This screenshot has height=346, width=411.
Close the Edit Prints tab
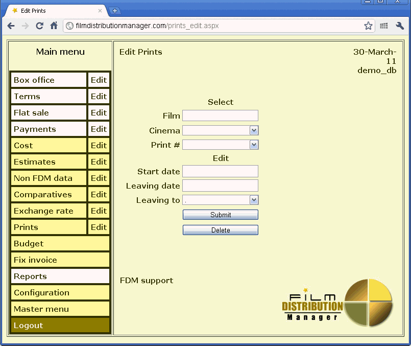point(100,11)
